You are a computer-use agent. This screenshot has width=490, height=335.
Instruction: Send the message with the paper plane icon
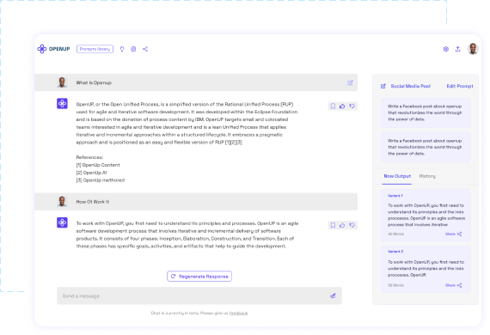(333, 295)
